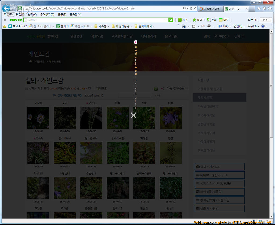275x225 pixels.
Task: Toggle the checkbox after 미등록원예종 label
Action: click(187, 88)
